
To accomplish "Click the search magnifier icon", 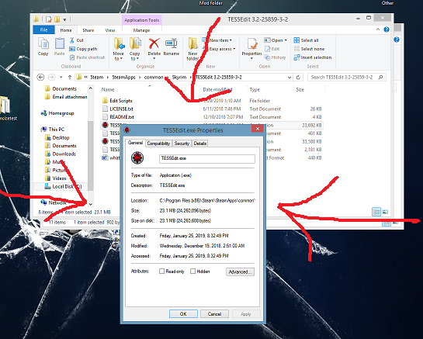I will coord(380,78).
